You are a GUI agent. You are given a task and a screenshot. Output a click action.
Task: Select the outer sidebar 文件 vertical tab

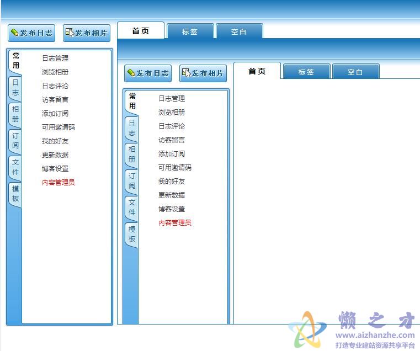[x=15, y=167]
